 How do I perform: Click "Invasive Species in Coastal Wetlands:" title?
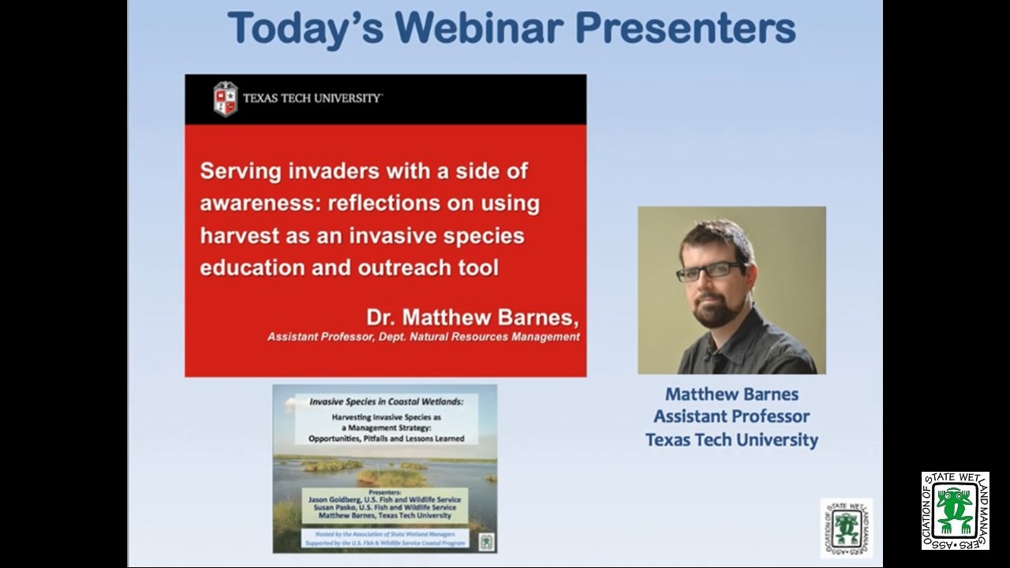(x=386, y=402)
